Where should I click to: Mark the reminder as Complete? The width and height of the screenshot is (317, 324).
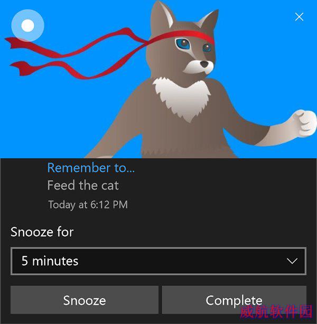(x=234, y=300)
